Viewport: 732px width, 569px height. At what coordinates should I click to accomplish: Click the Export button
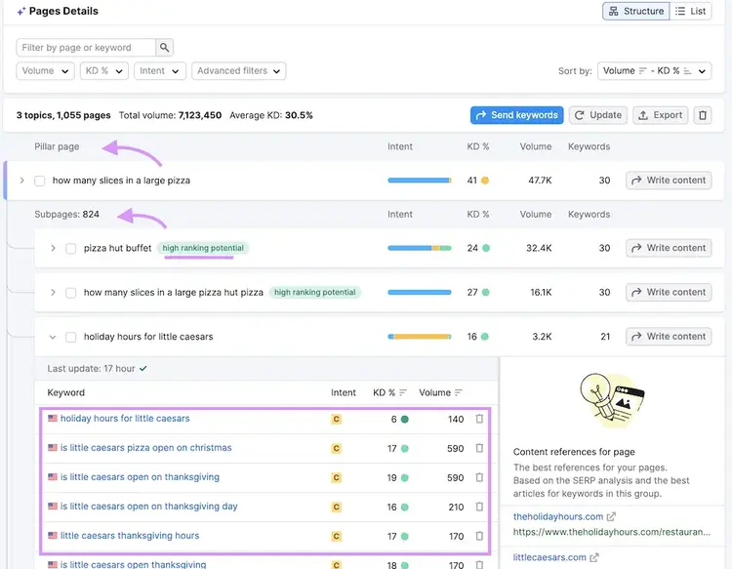pyautogui.click(x=660, y=115)
